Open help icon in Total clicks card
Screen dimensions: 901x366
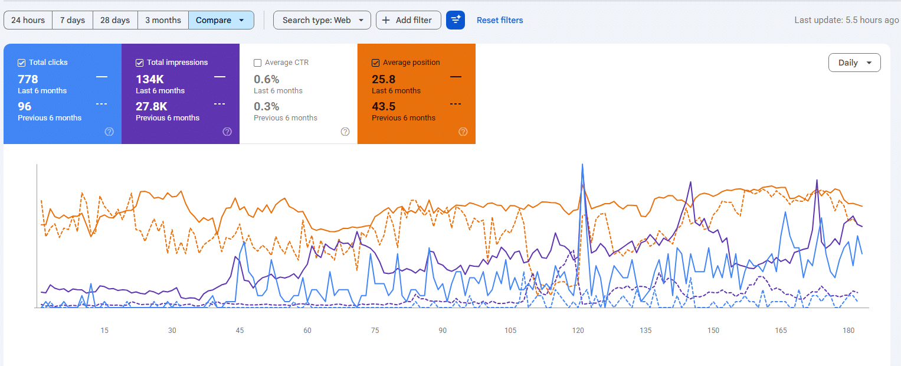click(109, 132)
